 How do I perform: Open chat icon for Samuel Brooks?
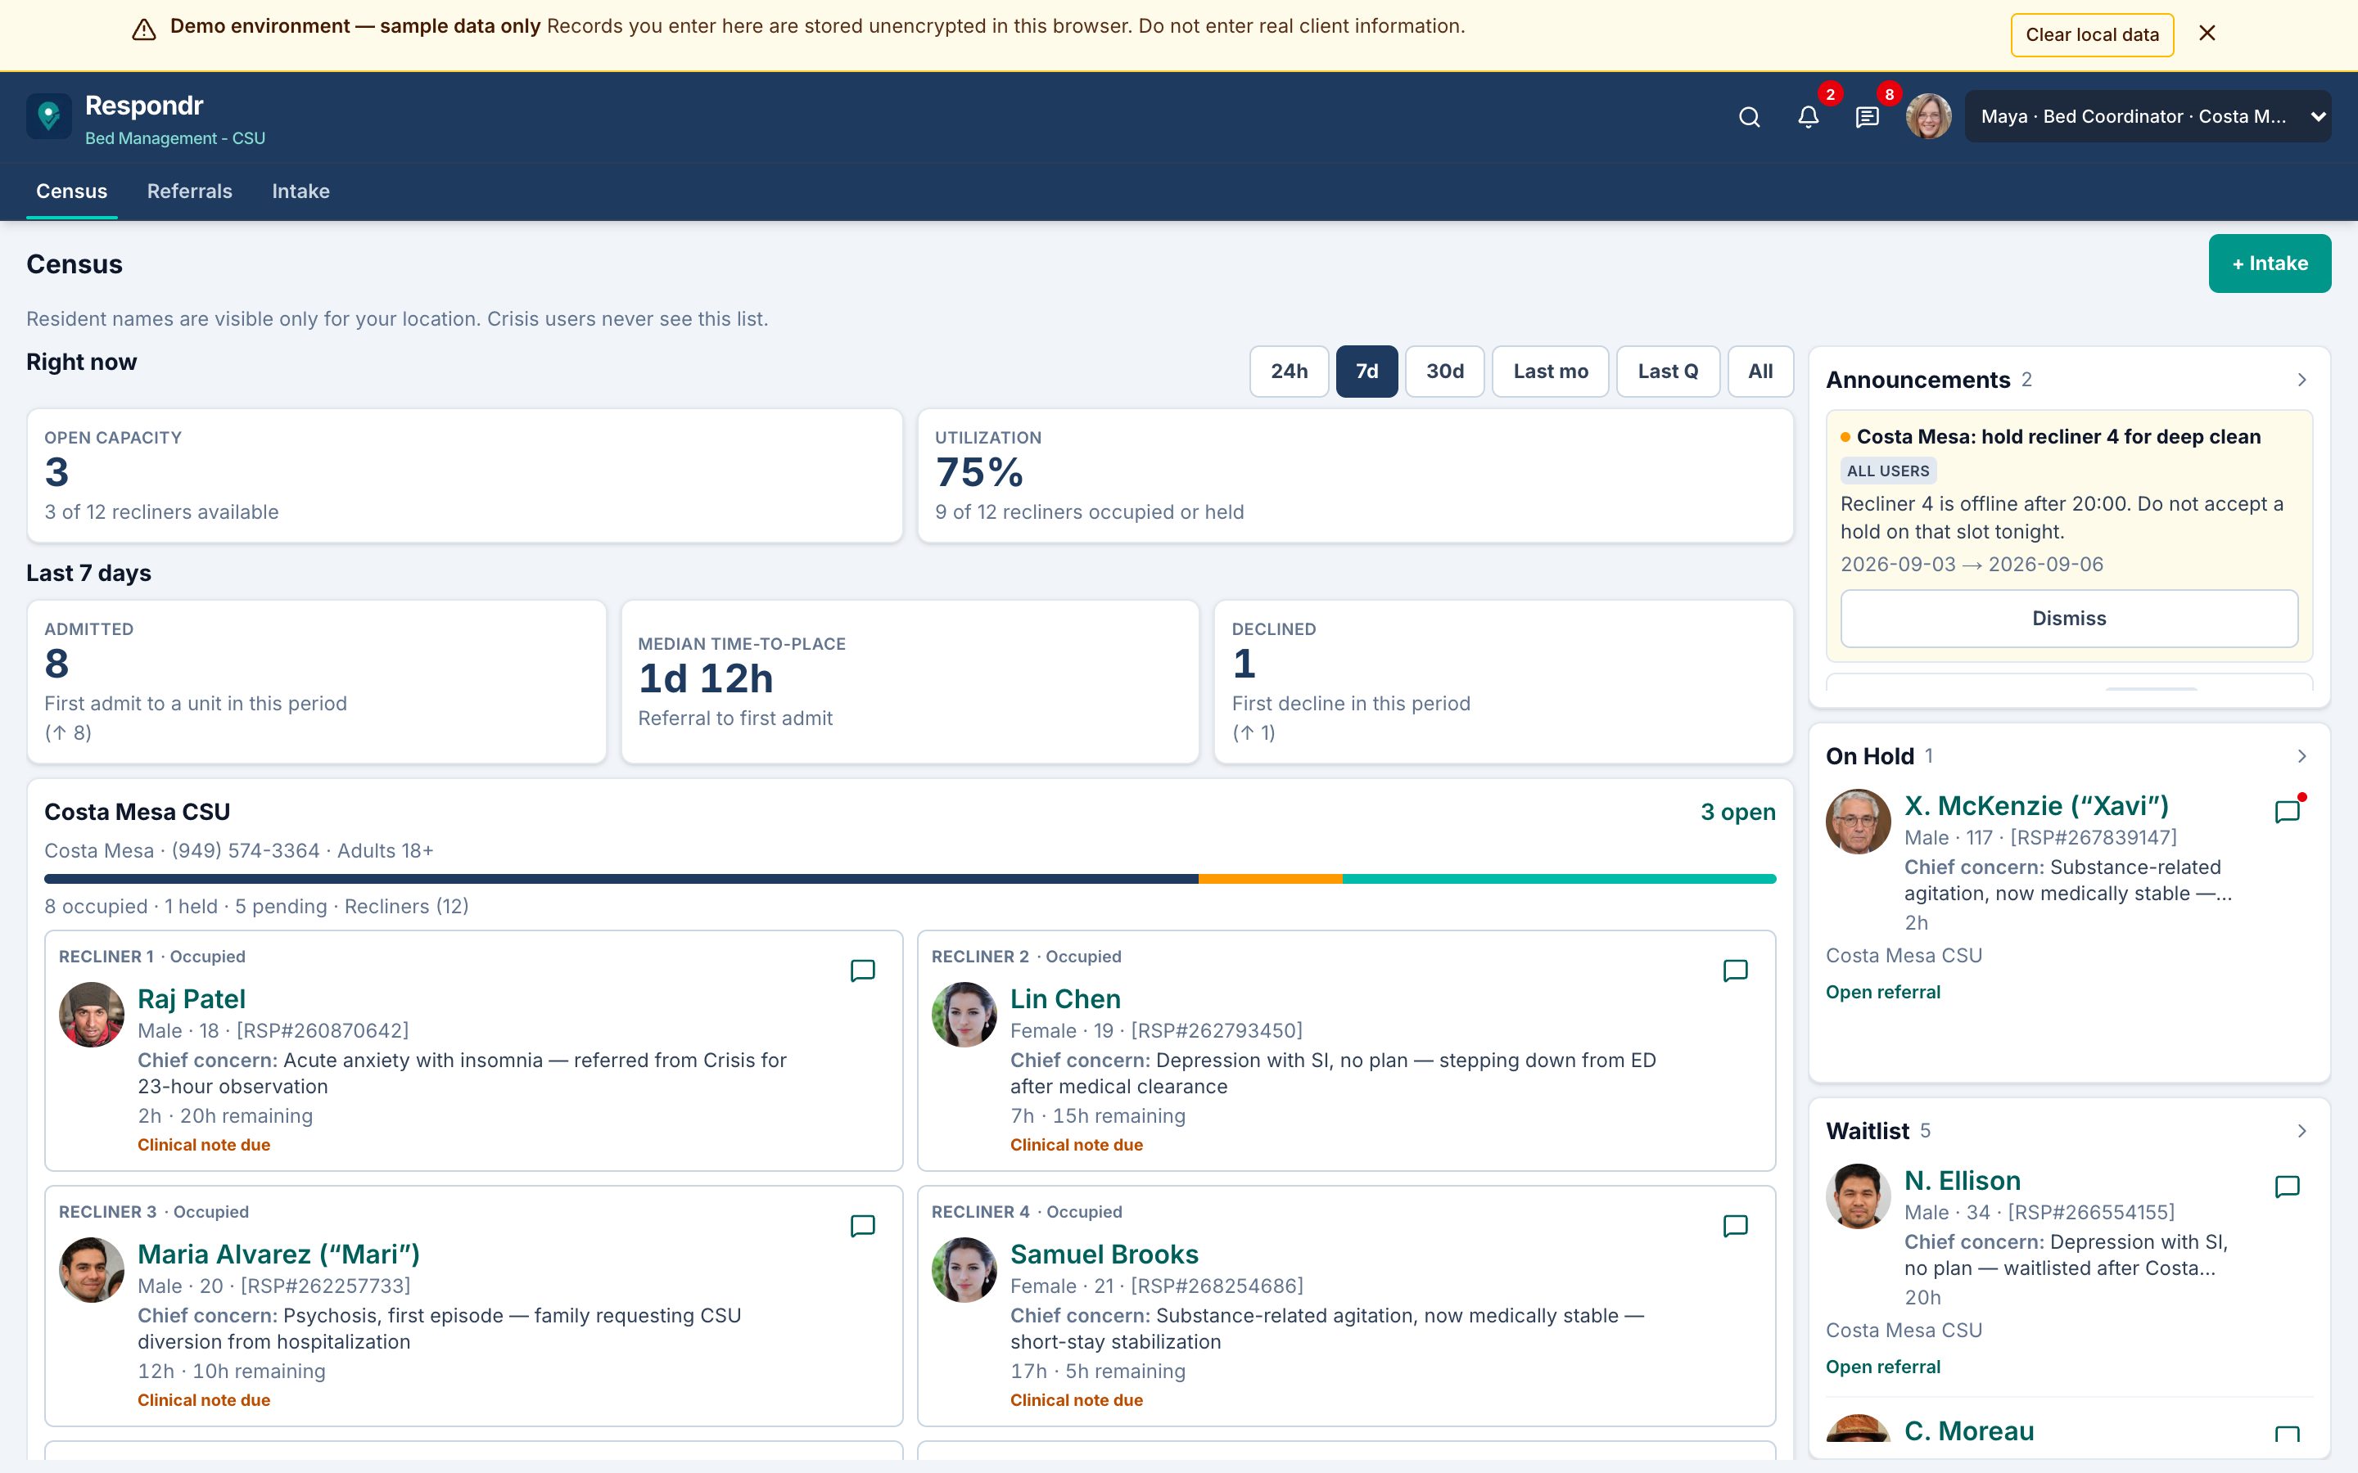1736,1226
